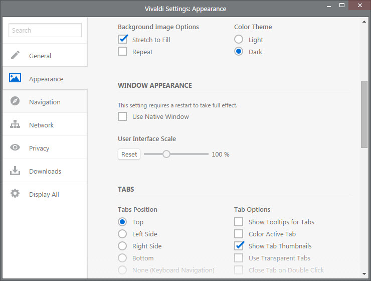The width and height of the screenshot is (371, 281).
Task: Click the Downloads tray icon
Action: point(15,171)
